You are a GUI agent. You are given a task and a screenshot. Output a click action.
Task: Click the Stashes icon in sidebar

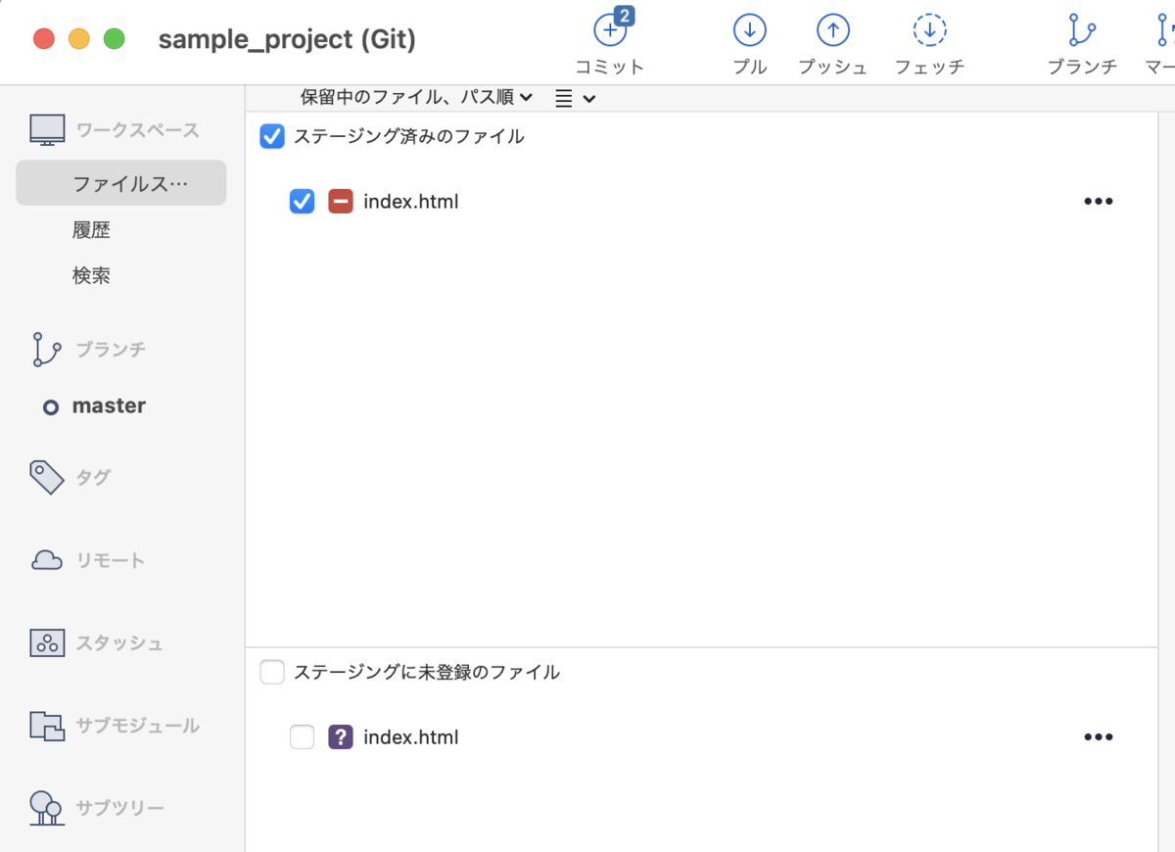[x=46, y=643]
